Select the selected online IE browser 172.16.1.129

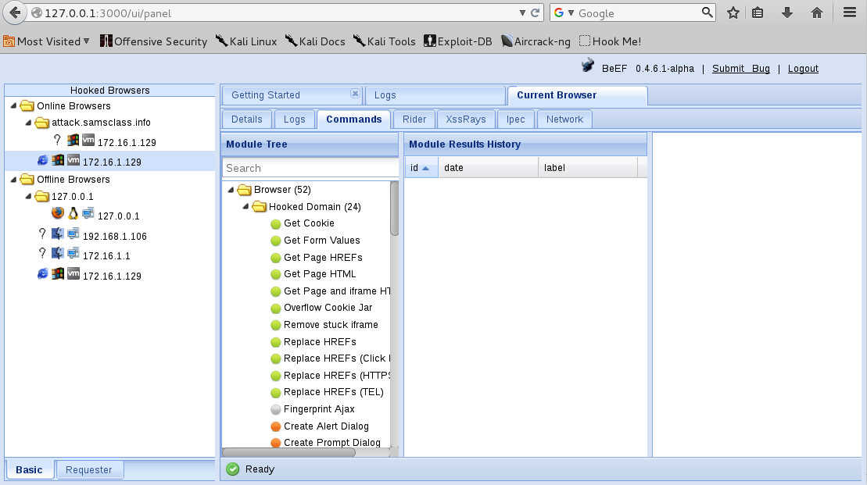(109, 162)
